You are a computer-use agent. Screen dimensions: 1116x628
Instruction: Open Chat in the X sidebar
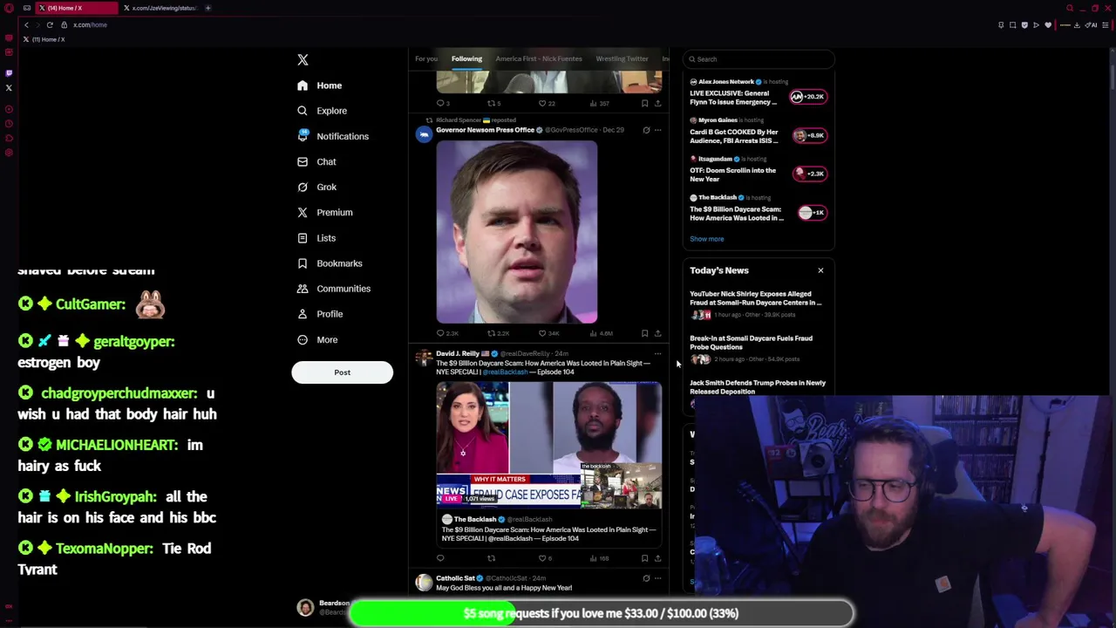[316, 161]
